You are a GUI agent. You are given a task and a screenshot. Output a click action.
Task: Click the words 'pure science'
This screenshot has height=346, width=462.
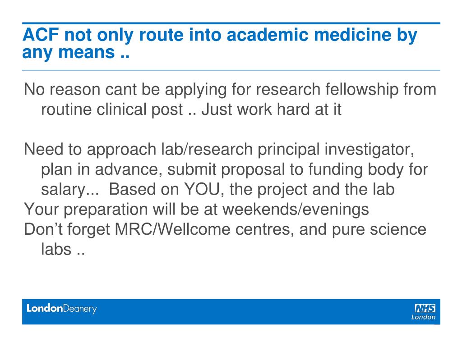pos(379,229)
